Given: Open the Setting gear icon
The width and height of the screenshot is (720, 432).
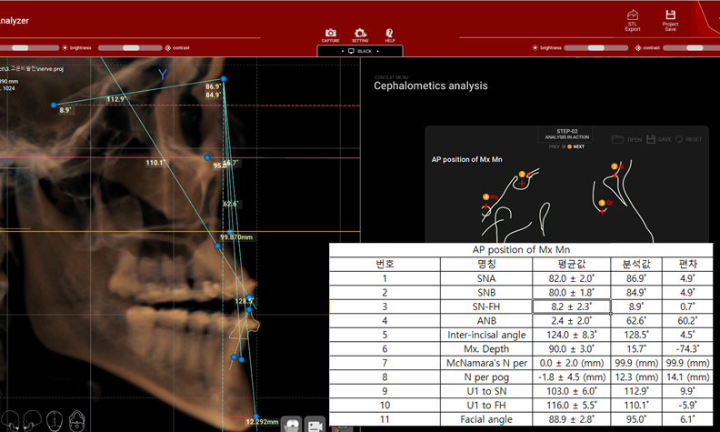Looking at the screenshot, I should click(x=360, y=34).
